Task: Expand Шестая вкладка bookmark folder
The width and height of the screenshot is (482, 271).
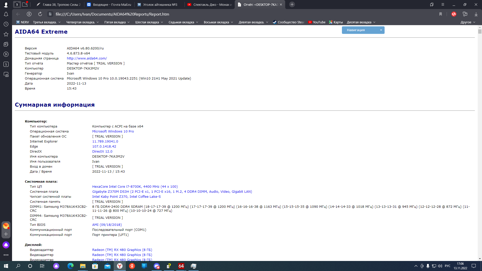Action: pyautogui.click(x=149, y=22)
